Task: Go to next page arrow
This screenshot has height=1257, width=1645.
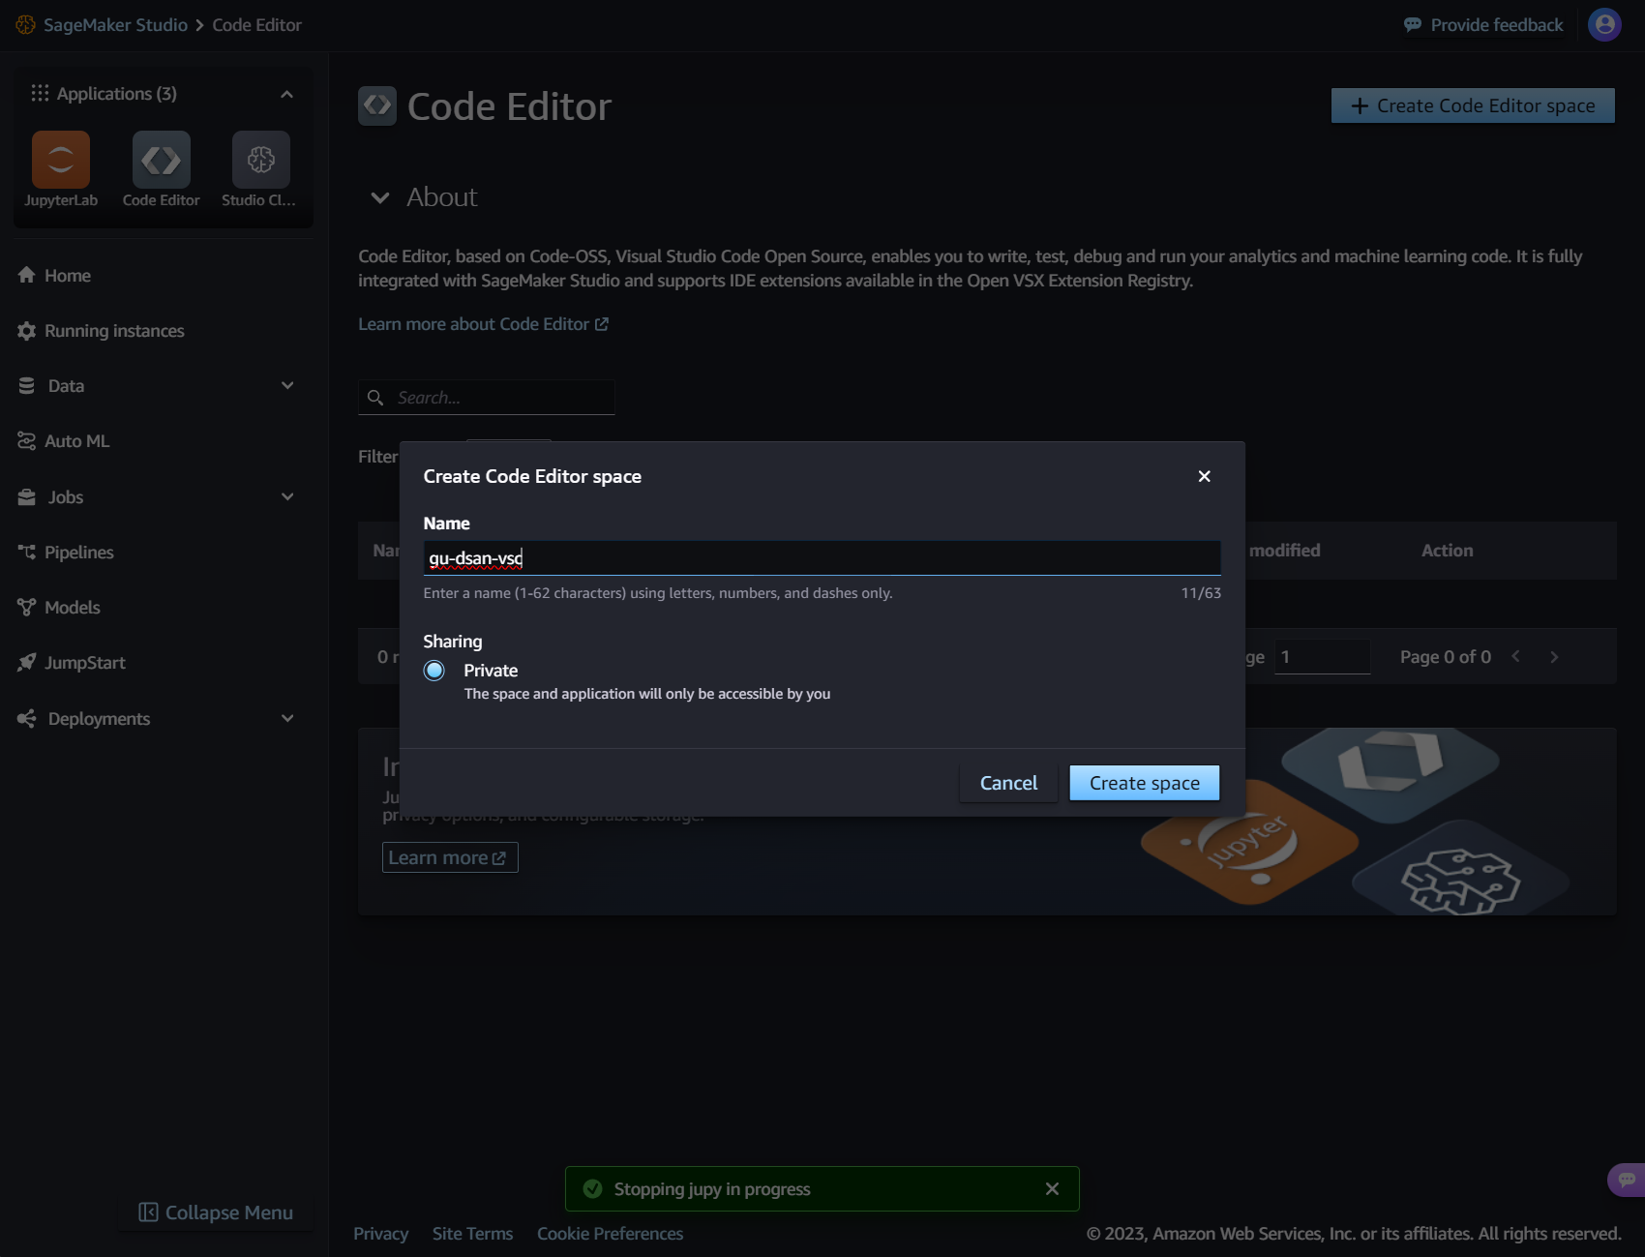Action: (1554, 657)
